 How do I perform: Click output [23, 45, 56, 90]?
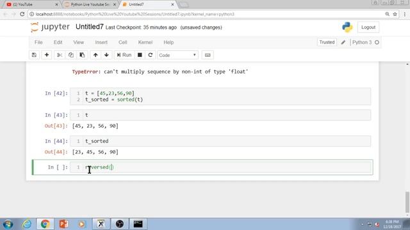tap(95, 152)
